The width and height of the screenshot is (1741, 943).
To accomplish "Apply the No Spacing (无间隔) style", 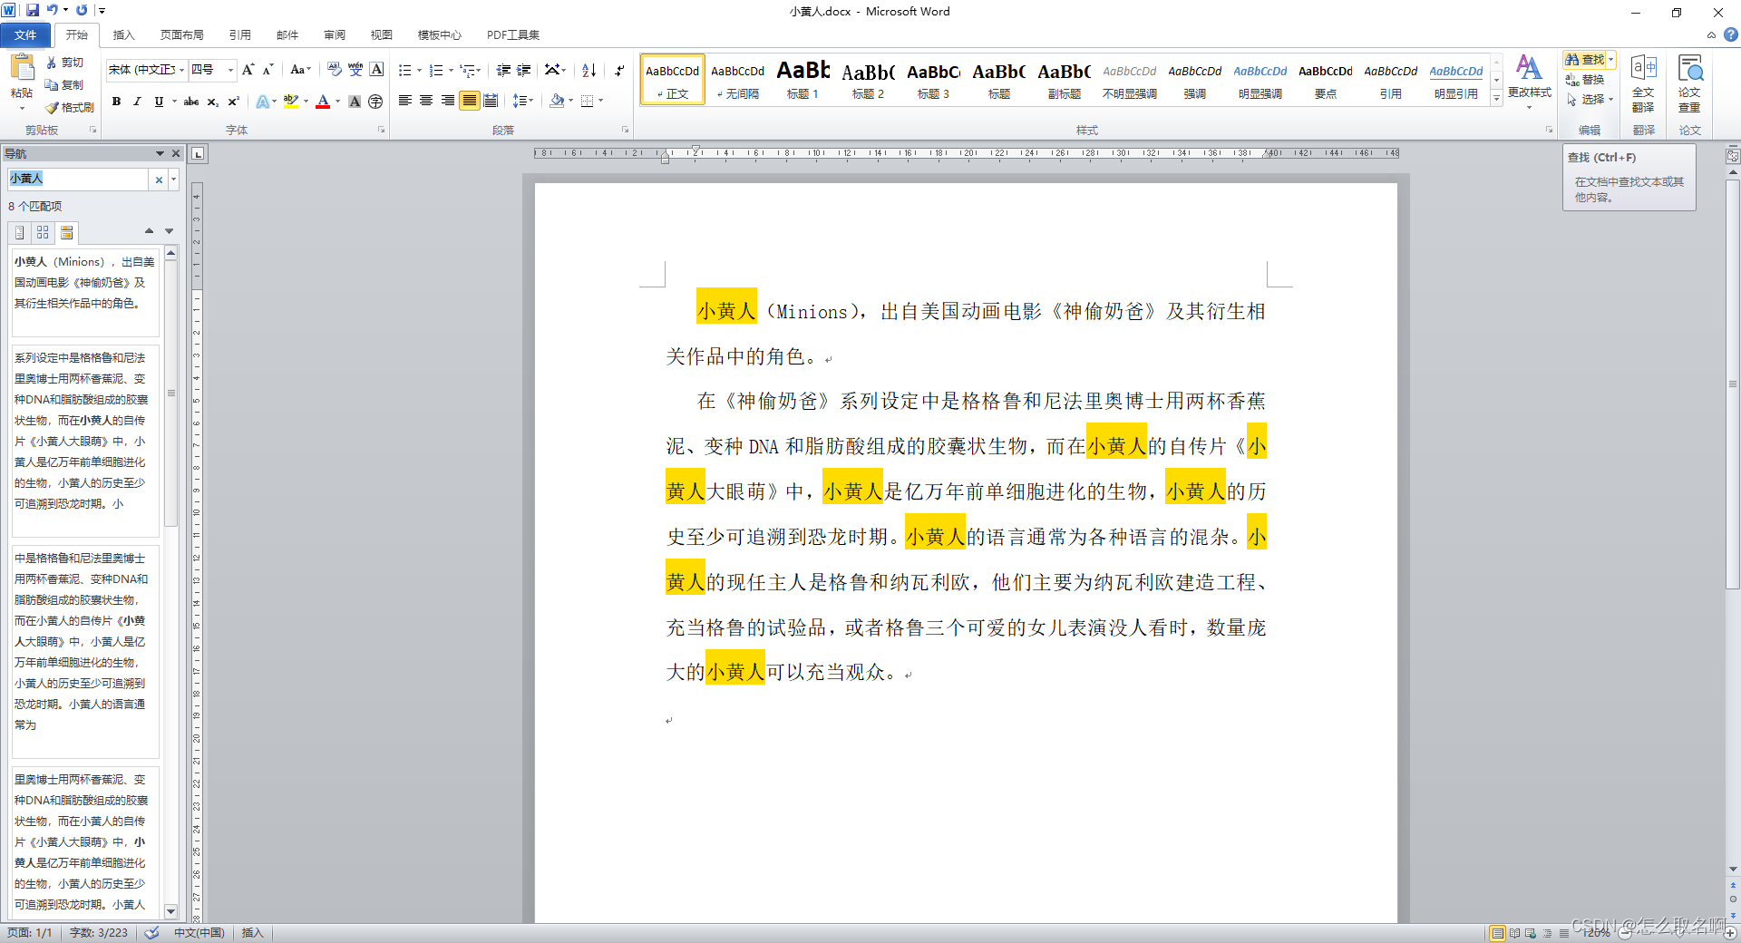I will coord(737,80).
